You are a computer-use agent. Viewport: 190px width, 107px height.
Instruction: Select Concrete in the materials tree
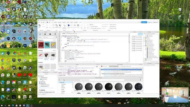63,84
